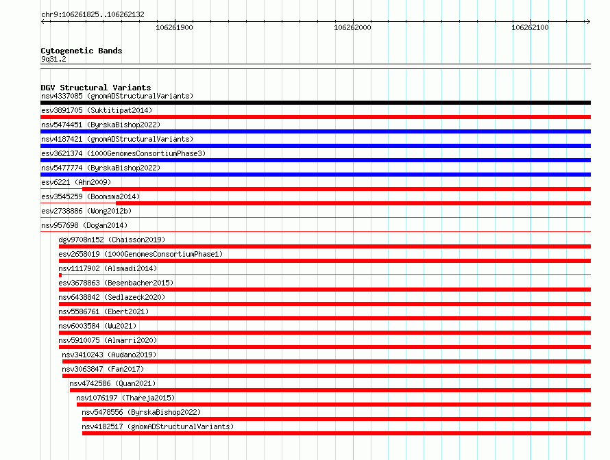Open nsv4742586 (Quan2021) label
The width and height of the screenshot is (610, 460).
pyautogui.click(x=112, y=383)
